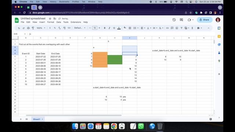Click the Print icon
The width and height of the screenshot is (235, 132).
click(28, 28)
